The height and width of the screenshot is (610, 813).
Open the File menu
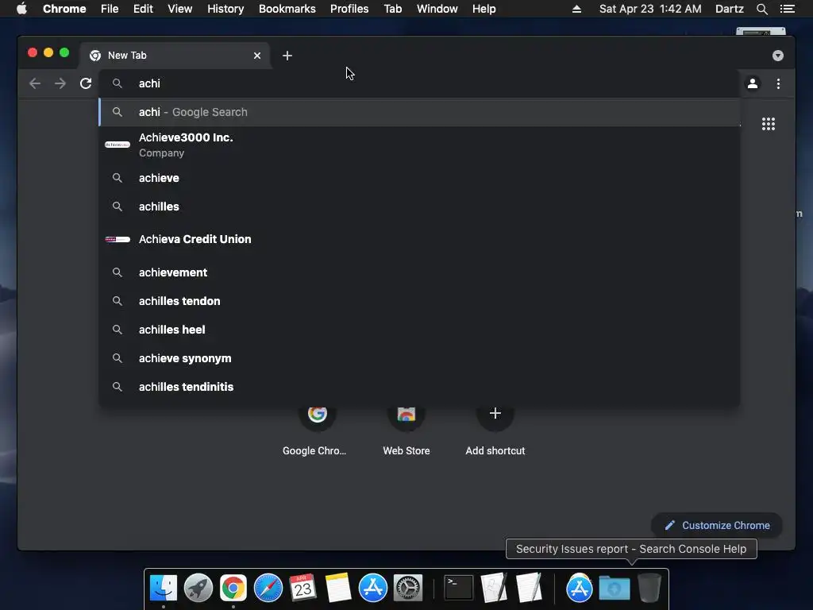[110, 9]
